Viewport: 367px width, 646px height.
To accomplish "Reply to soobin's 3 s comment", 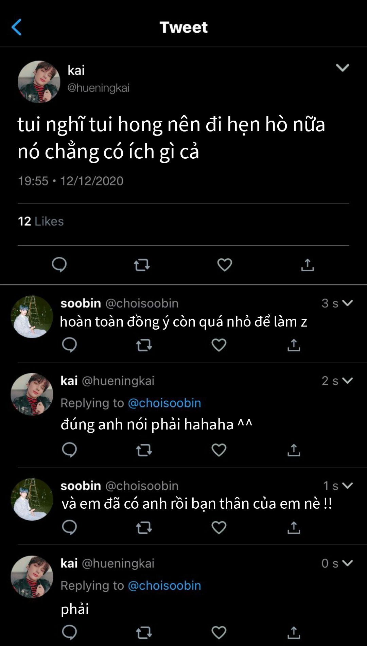I will 69,345.
